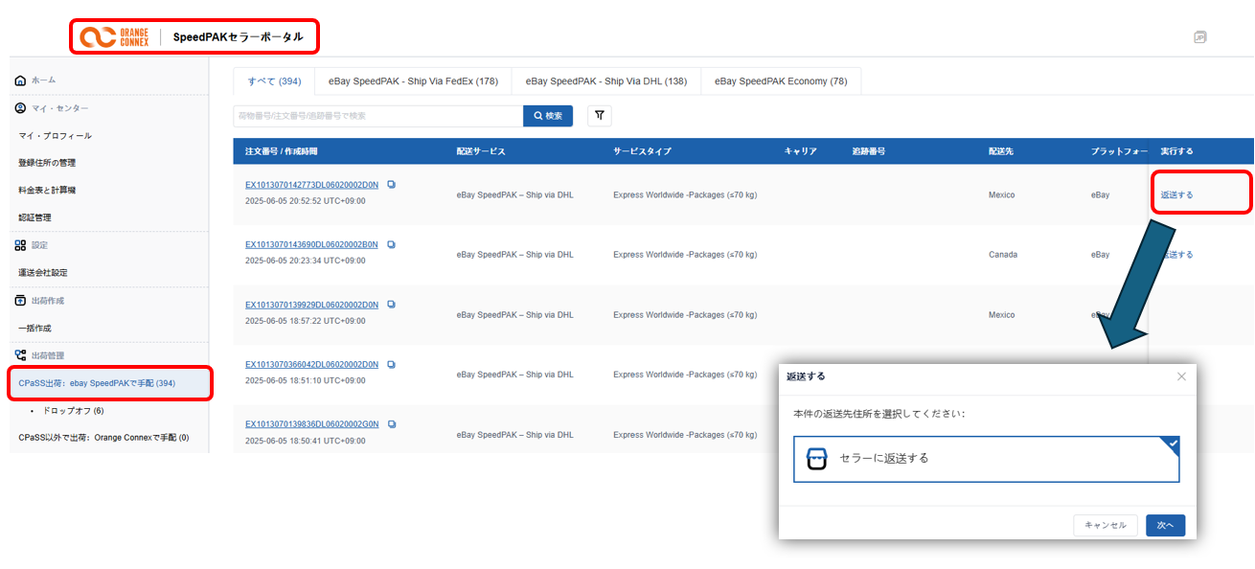Open the Ship Via DHL (138) tab
Image resolution: width=1255 pixels, height=569 pixels.
(x=606, y=81)
